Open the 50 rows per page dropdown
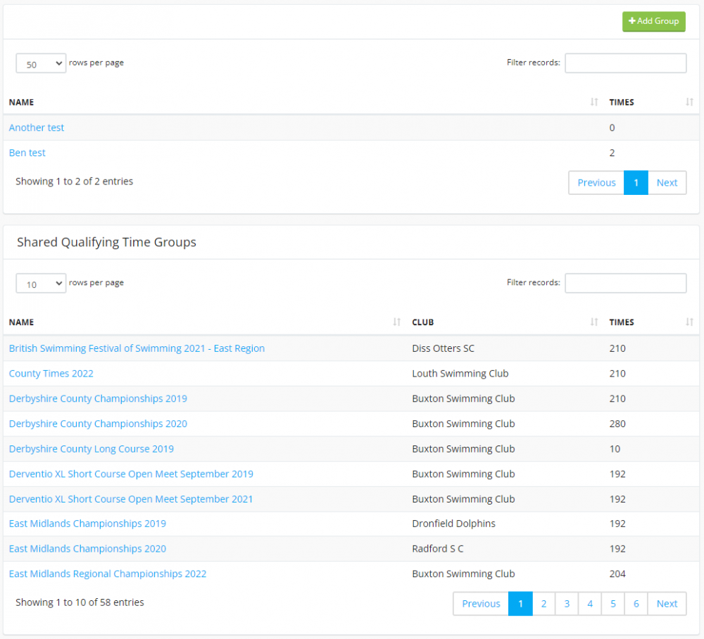 (x=41, y=63)
